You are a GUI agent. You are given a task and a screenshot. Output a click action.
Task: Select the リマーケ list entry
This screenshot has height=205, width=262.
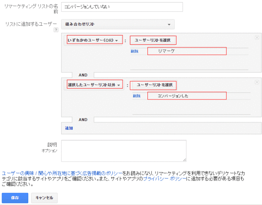[187, 51]
